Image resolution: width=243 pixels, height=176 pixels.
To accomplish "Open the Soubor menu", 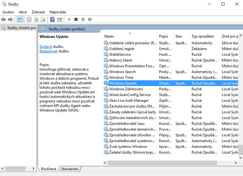I will pos(8,12).
